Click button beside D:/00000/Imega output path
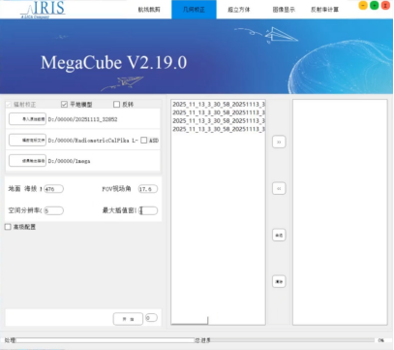This screenshot has width=394, height=350. (x=27, y=161)
